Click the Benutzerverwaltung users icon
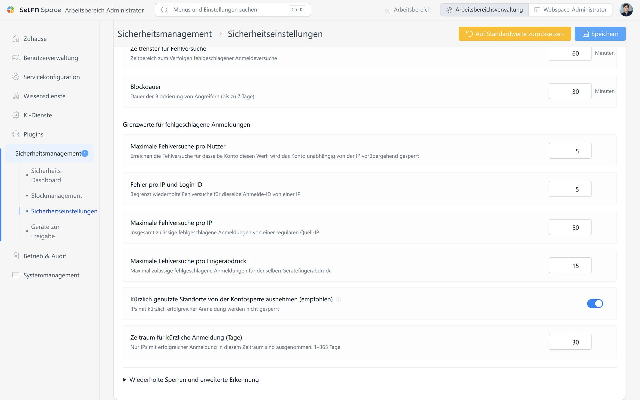The image size is (640, 400). [16, 58]
